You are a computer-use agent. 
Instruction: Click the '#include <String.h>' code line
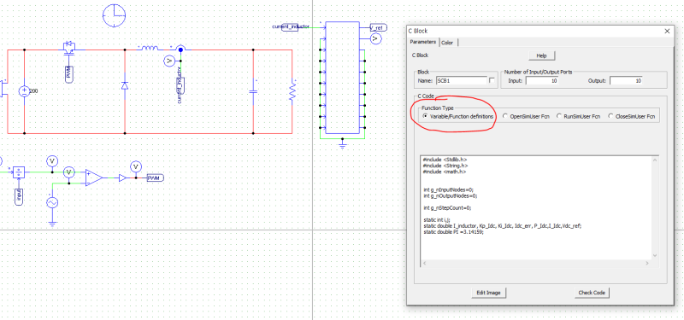click(445, 166)
